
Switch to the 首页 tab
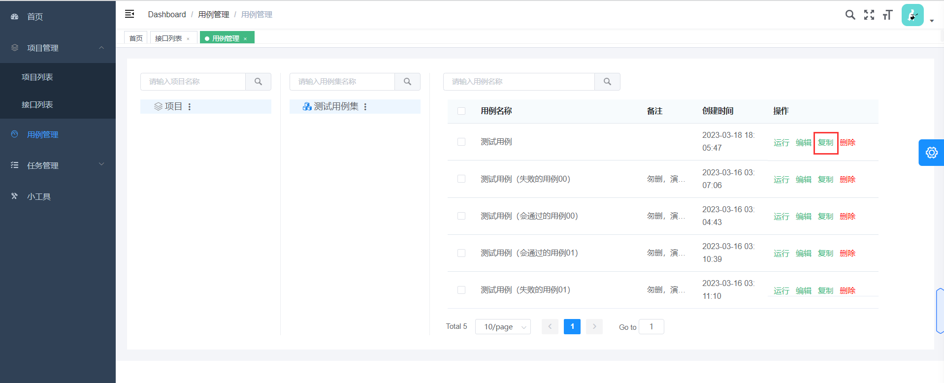pos(136,38)
